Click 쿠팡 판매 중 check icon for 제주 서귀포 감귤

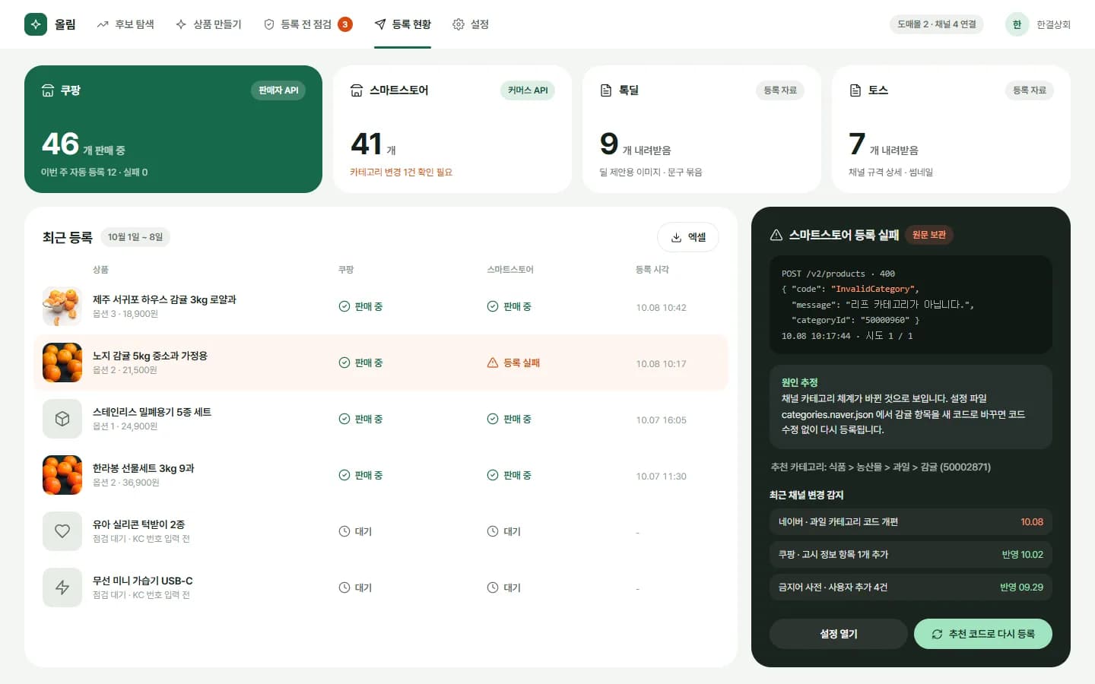point(344,306)
